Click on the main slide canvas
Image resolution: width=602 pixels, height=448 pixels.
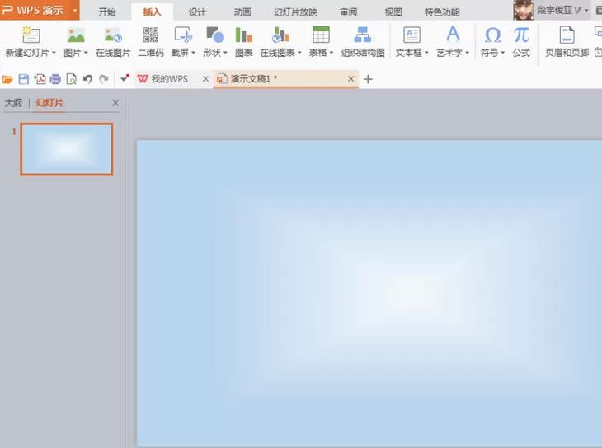(x=369, y=293)
